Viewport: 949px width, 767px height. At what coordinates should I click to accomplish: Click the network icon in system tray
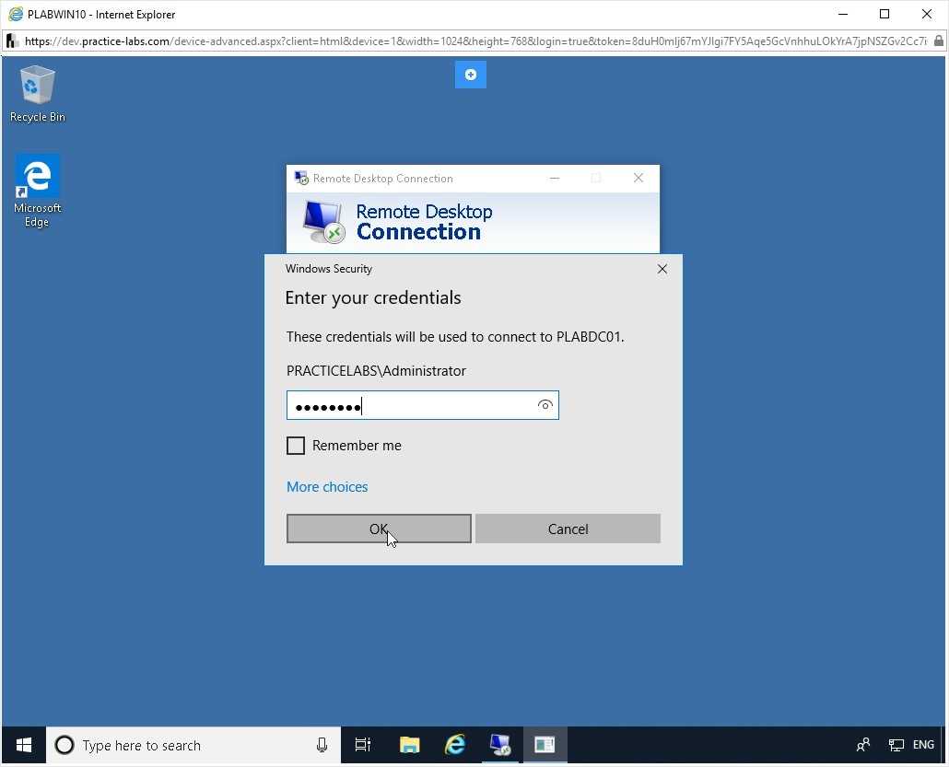[896, 745]
